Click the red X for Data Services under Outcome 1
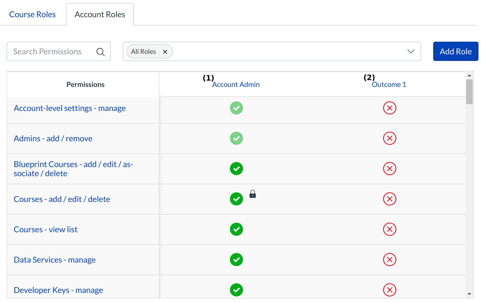The height and width of the screenshot is (302, 481). (389, 260)
